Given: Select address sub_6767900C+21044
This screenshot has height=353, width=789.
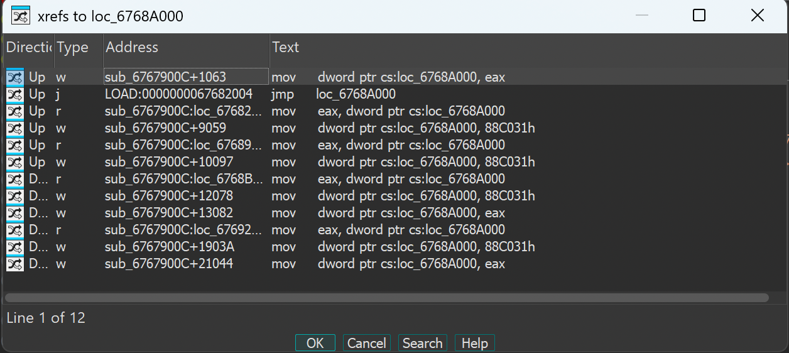Looking at the screenshot, I should (x=169, y=264).
